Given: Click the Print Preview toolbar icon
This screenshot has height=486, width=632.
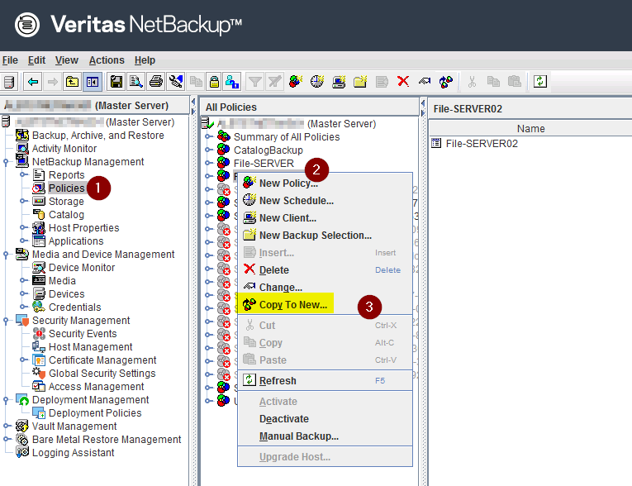Looking at the screenshot, I should [136, 81].
